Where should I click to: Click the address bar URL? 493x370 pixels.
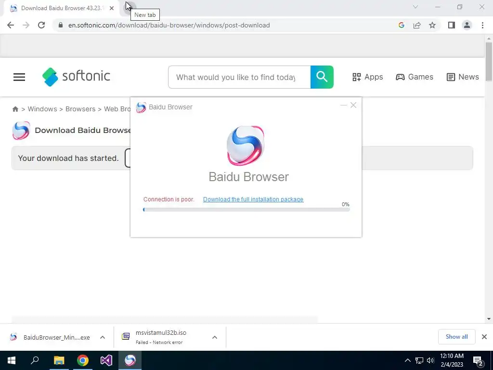(169, 25)
